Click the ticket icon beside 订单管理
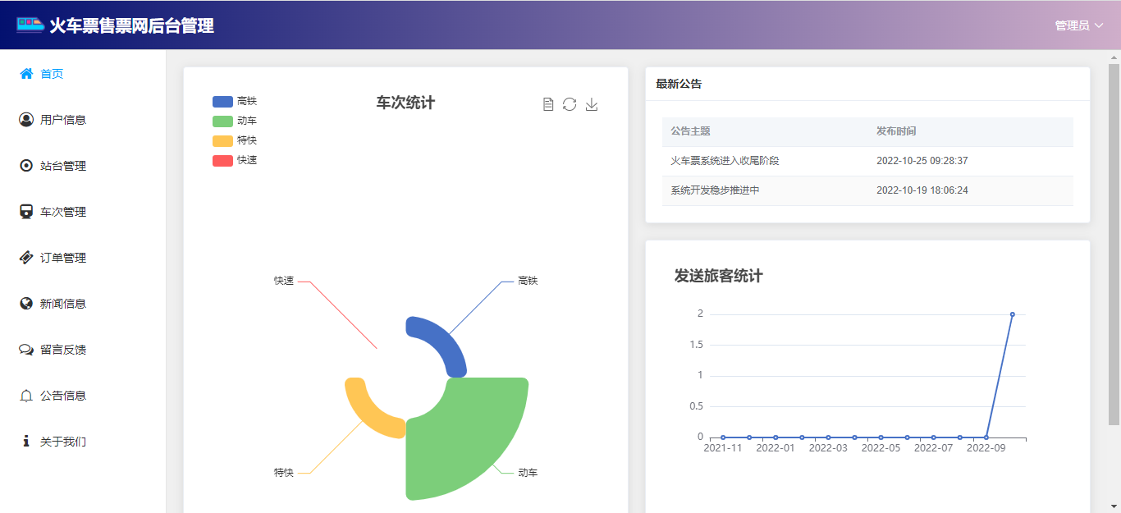Image resolution: width=1121 pixels, height=513 pixels. (26, 258)
